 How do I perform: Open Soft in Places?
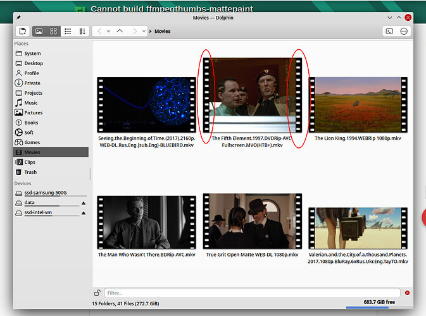point(51,132)
